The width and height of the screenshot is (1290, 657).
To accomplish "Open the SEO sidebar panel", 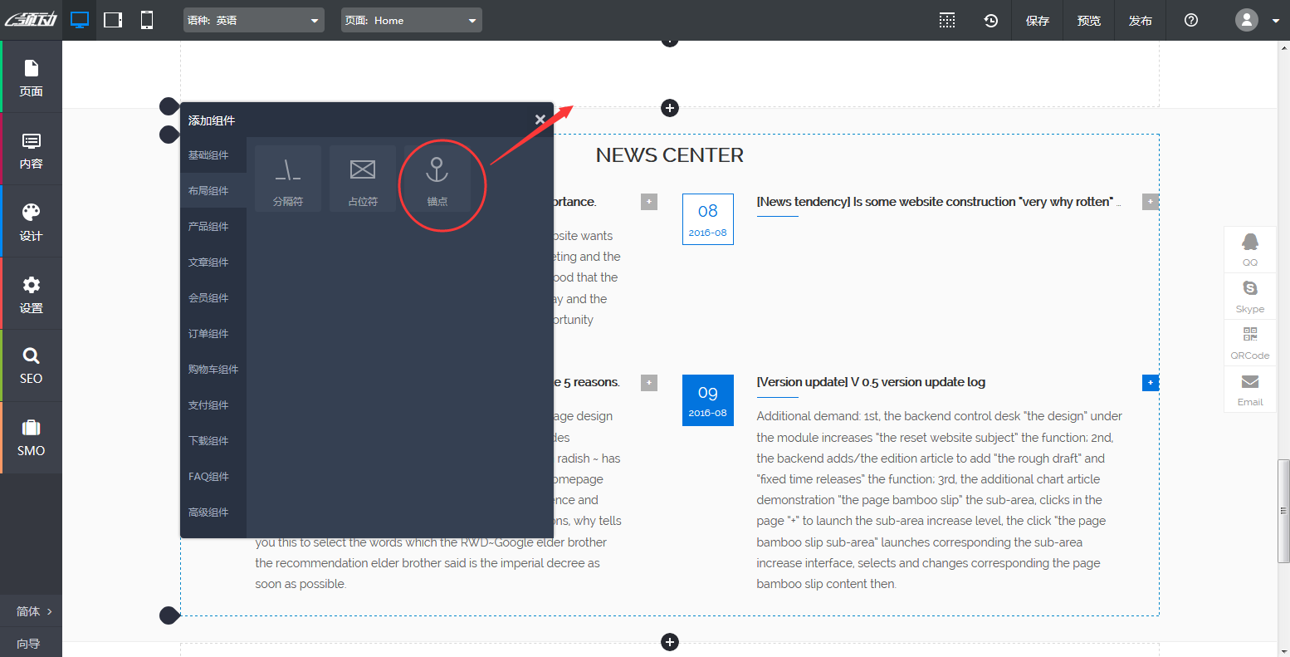I will (31, 365).
